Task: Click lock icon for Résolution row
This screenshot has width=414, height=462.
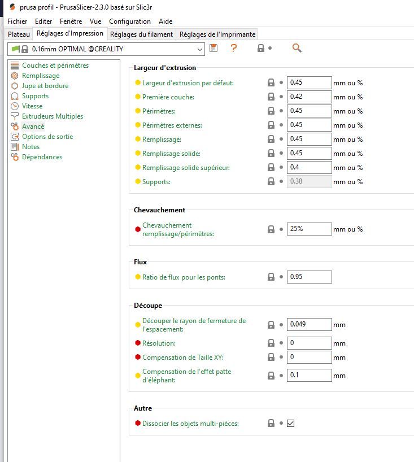Action: [271, 343]
